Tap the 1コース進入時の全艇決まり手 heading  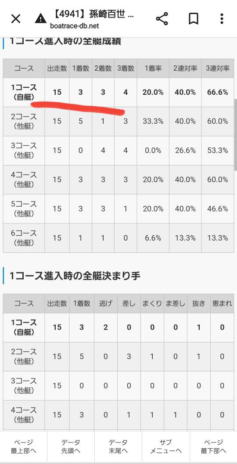(x=75, y=276)
